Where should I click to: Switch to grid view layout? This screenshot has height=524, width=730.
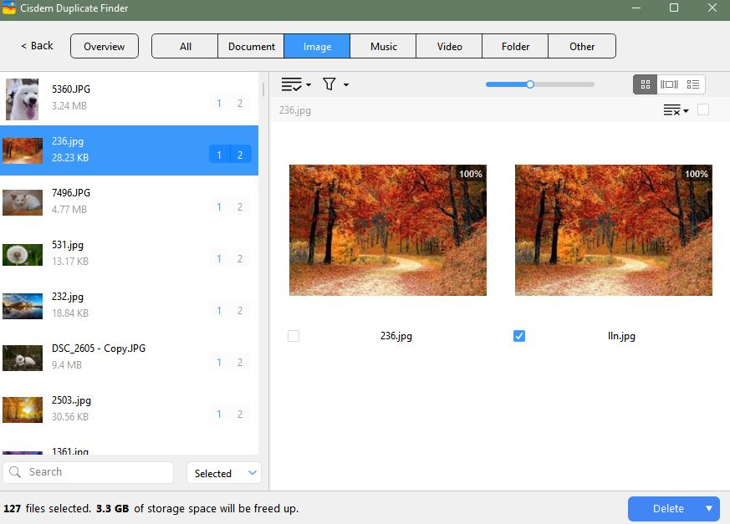pos(645,84)
